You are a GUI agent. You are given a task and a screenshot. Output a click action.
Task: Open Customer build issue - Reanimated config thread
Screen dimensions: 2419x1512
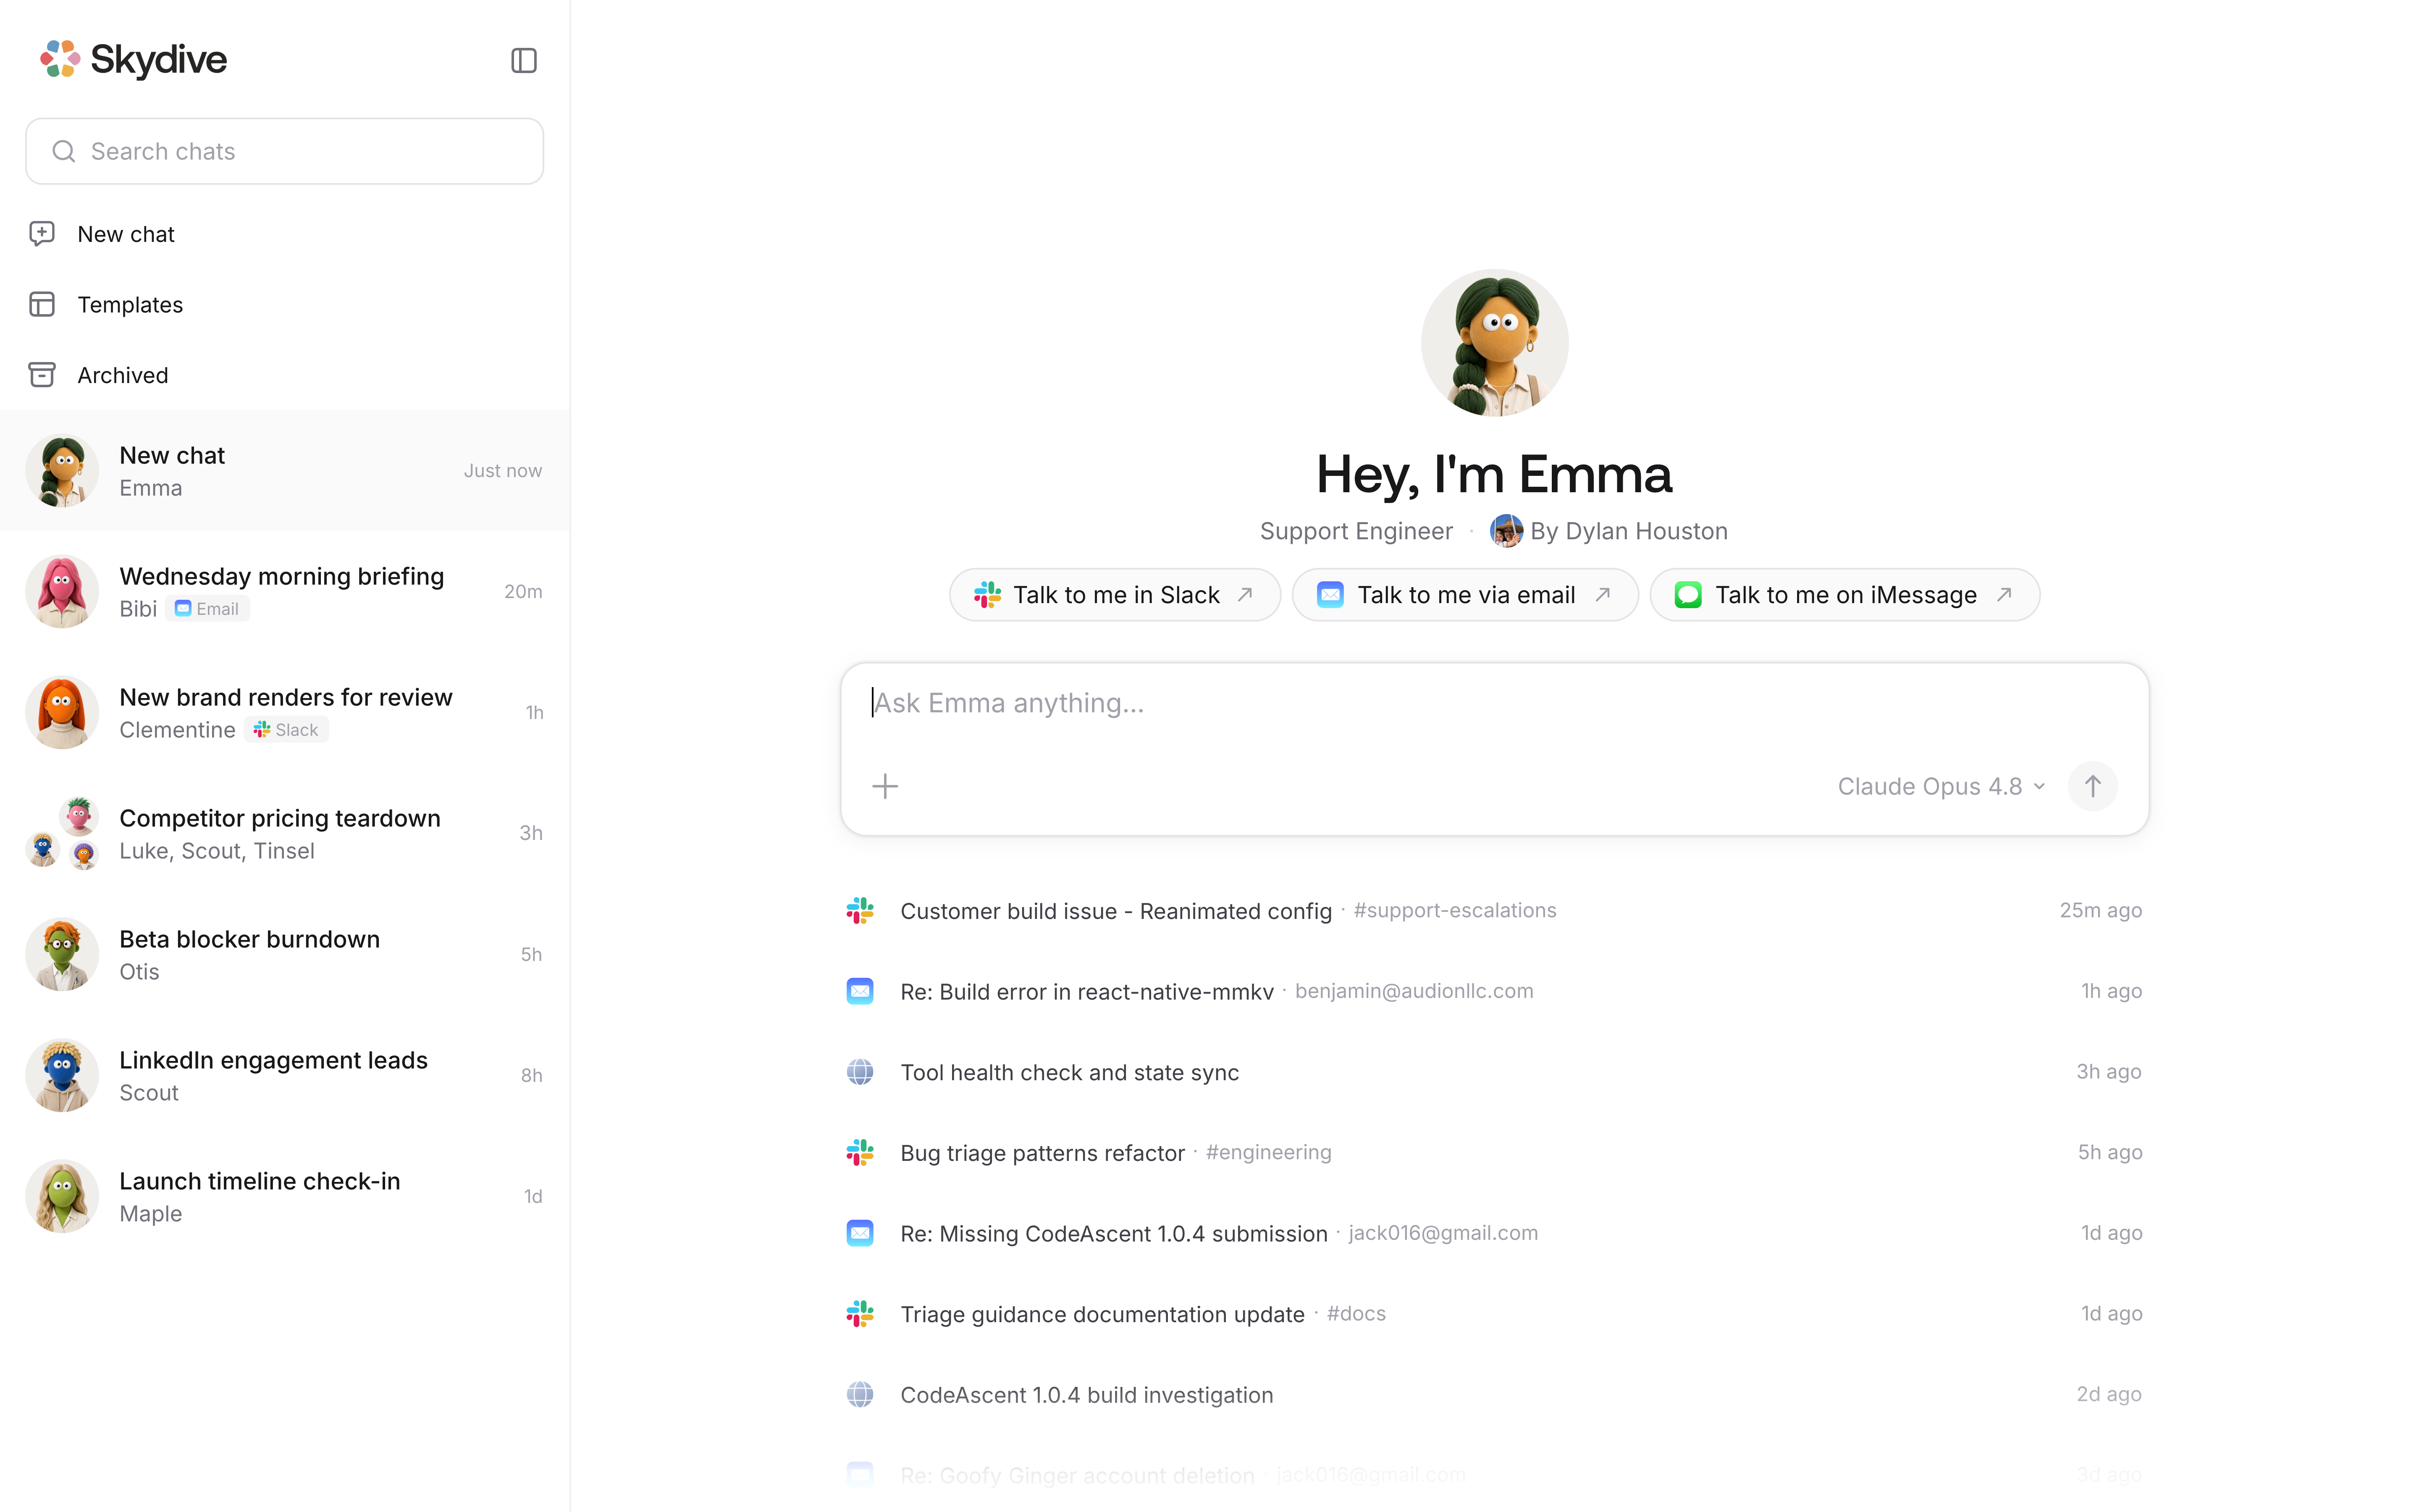(x=1494, y=911)
